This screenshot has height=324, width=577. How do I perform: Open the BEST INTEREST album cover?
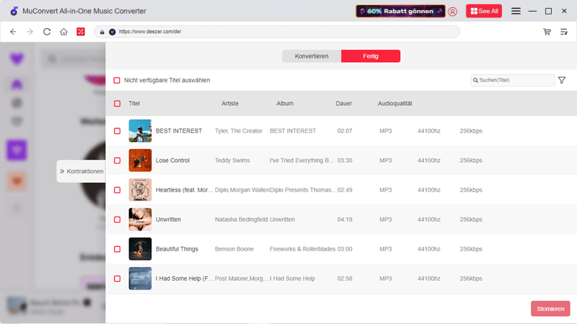pyautogui.click(x=140, y=131)
